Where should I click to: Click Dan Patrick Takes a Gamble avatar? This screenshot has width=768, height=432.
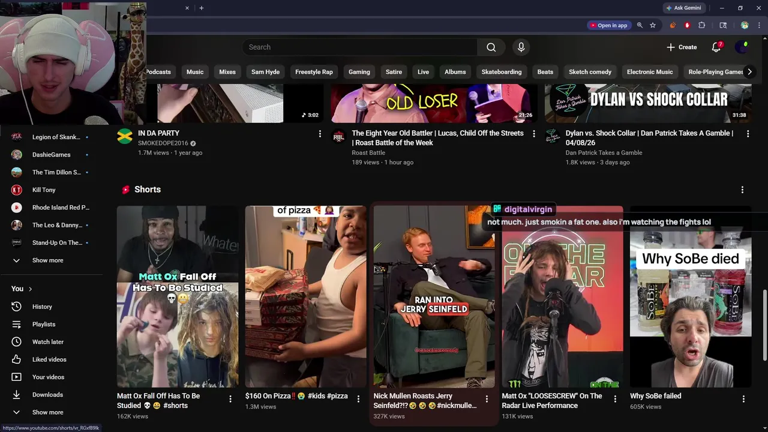pyautogui.click(x=552, y=136)
